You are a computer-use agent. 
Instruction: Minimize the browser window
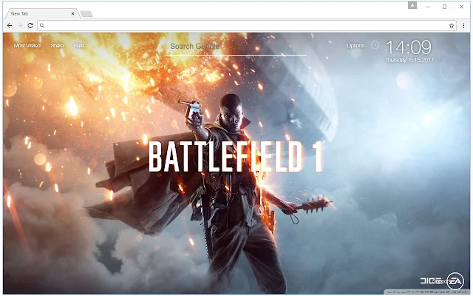point(428,7)
